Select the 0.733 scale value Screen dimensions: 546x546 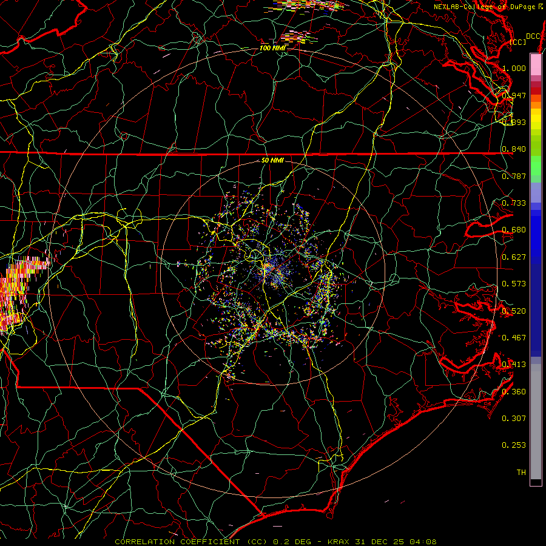click(x=514, y=203)
